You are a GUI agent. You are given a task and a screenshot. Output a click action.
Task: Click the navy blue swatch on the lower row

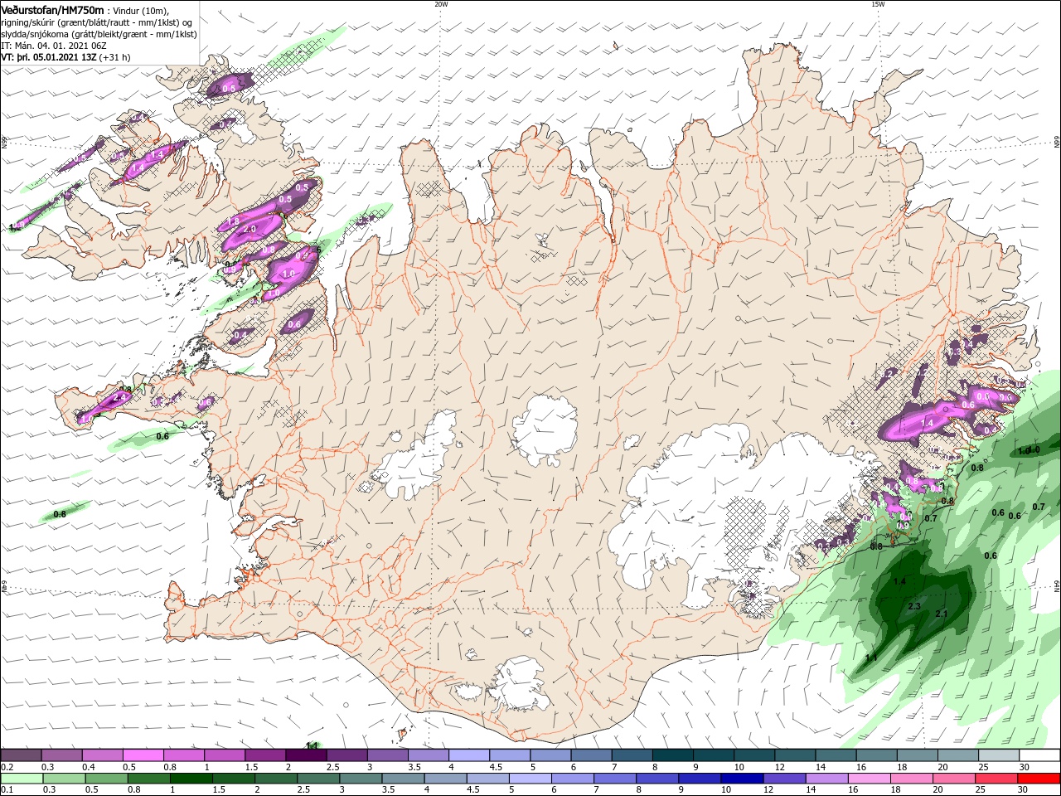(740, 779)
